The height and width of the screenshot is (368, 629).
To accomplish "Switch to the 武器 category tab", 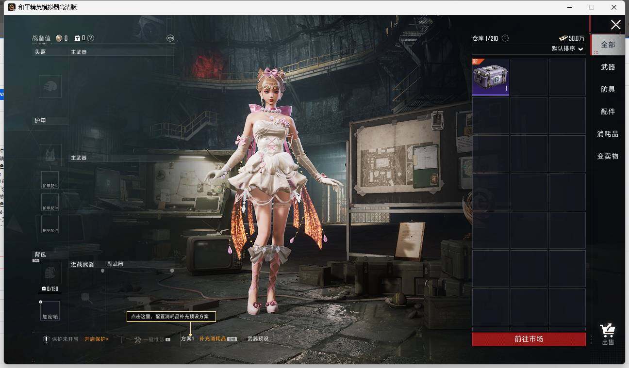I will pyautogui.click(x=608, y=67).
